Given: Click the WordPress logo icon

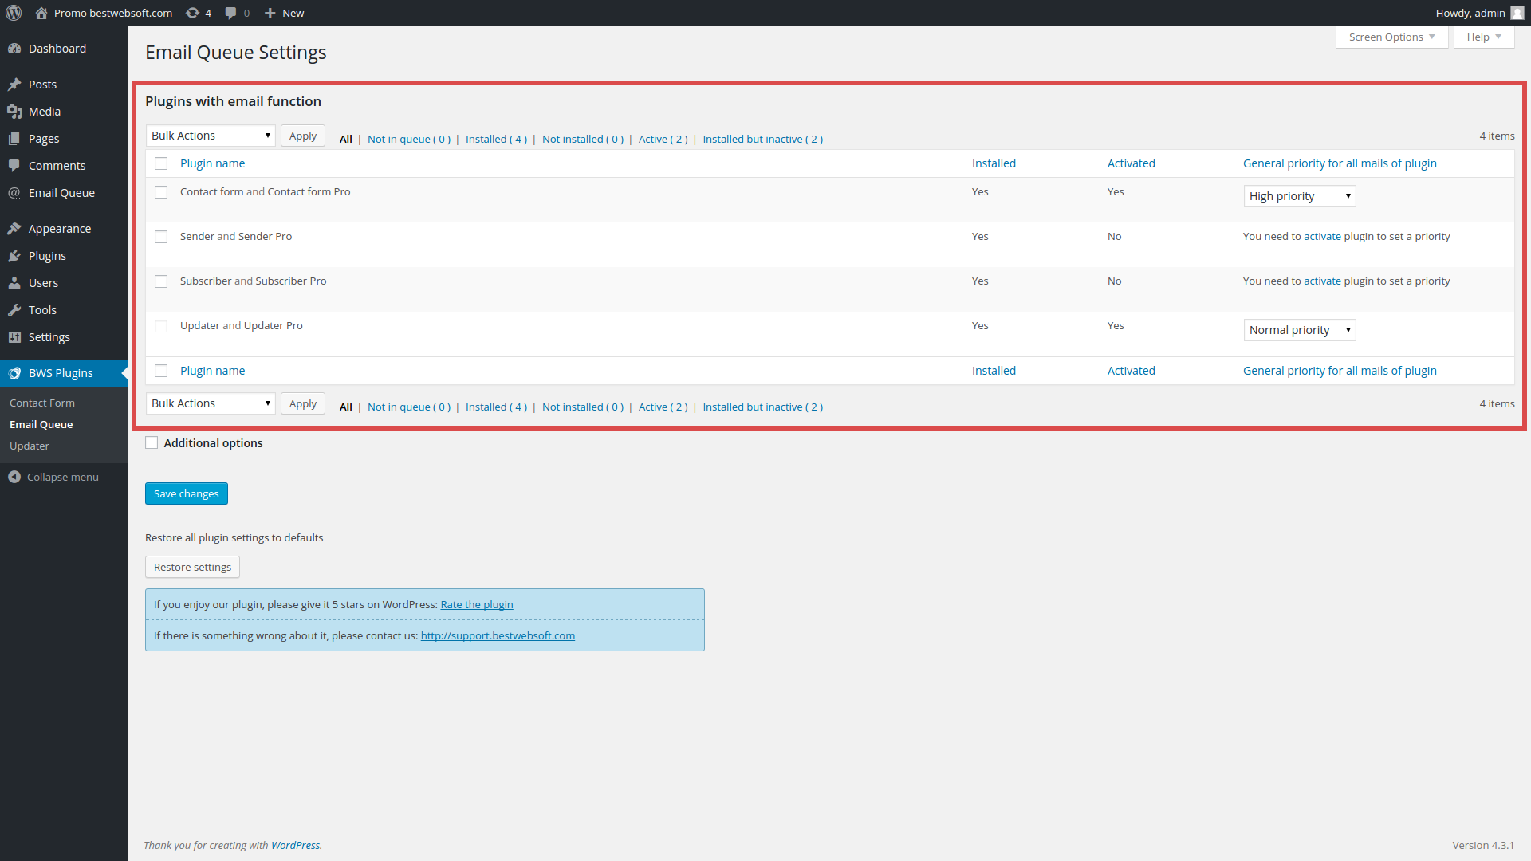Looking at the screenshot, I should pyautogui.click(x=14, y=13).
